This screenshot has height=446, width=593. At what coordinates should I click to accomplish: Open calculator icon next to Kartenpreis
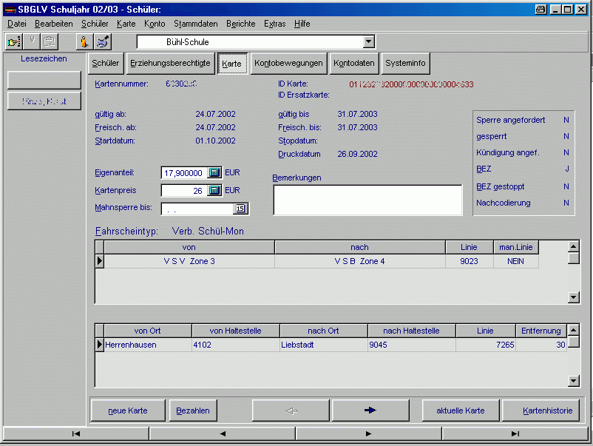(214, 190)
